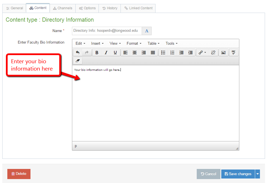The height and width of the screenshot is (183, 267).
Task: Justify the text alignment
Action: [153, 53]
